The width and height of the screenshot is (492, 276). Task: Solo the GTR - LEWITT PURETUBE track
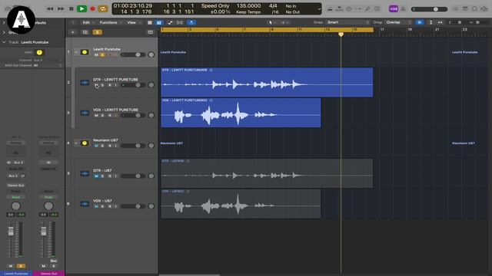(102, 85)
